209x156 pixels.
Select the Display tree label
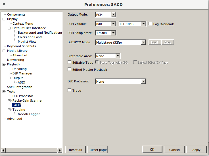pyautogui.click(x=12, y=19)
